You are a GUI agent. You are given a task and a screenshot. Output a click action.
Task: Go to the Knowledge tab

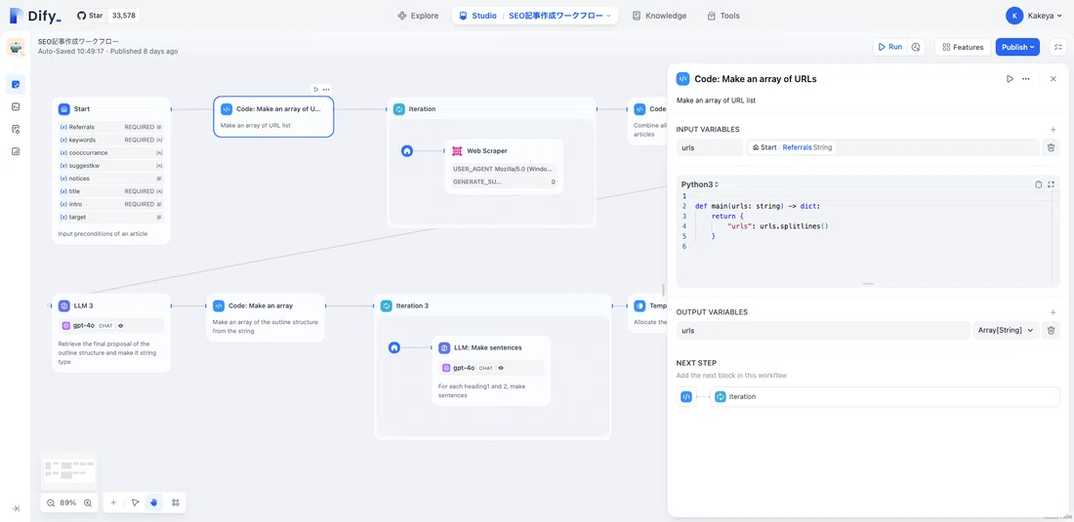pyautogui.click(x=659, y=15)
